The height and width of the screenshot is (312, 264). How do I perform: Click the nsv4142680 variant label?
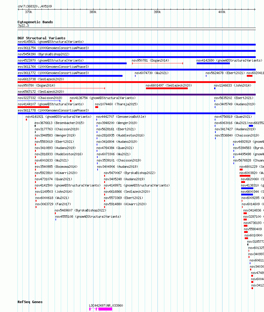[x=229, y=60]
